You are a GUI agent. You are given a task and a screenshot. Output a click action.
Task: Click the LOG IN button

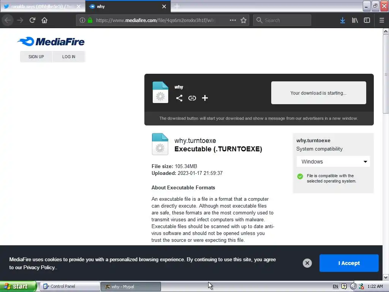(69, 57)
